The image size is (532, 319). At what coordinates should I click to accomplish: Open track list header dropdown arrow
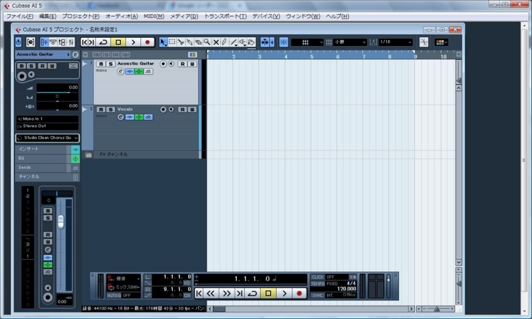[86, 55]
